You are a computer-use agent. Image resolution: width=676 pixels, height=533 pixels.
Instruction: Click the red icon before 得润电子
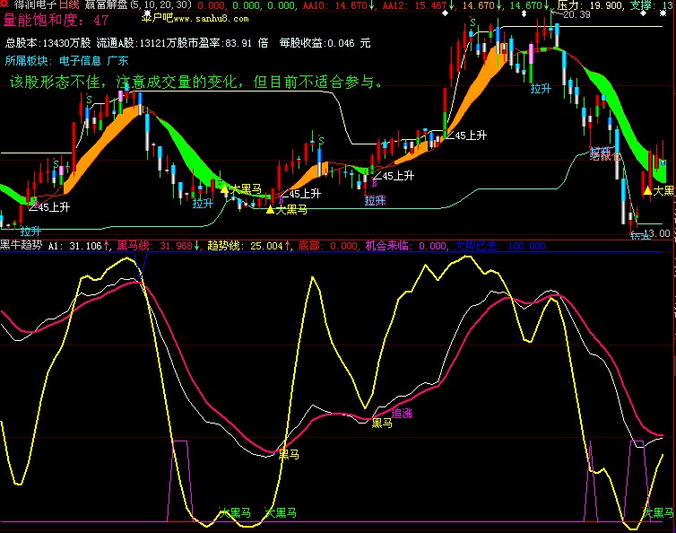(x=4, y=4)
